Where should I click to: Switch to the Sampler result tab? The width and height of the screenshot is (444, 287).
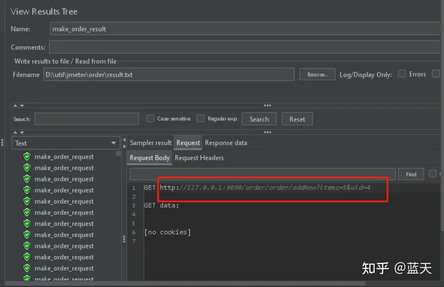click(150, 143)
